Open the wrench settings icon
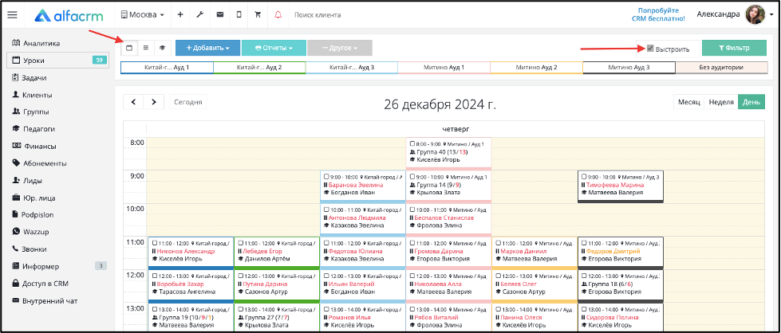Image resolution: width=781 pixels, height=333 pixels. pyautogui.click(x=200, y=15)
